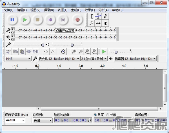
Task: Click the Undo arrow icon
Action: click(46, 52)
